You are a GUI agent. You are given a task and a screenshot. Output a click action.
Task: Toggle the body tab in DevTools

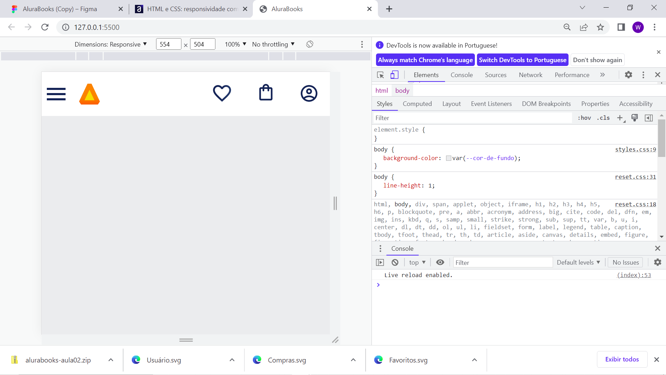[401, 91]
